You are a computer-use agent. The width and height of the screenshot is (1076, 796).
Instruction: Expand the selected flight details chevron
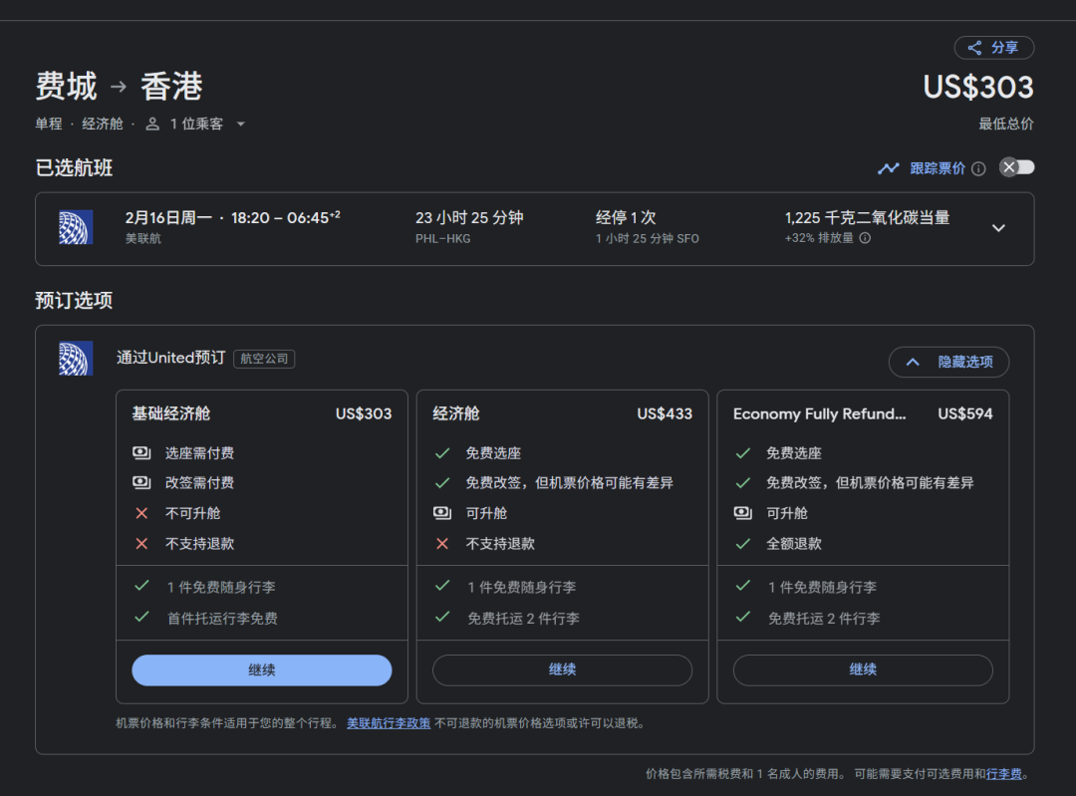coord(998,228)
